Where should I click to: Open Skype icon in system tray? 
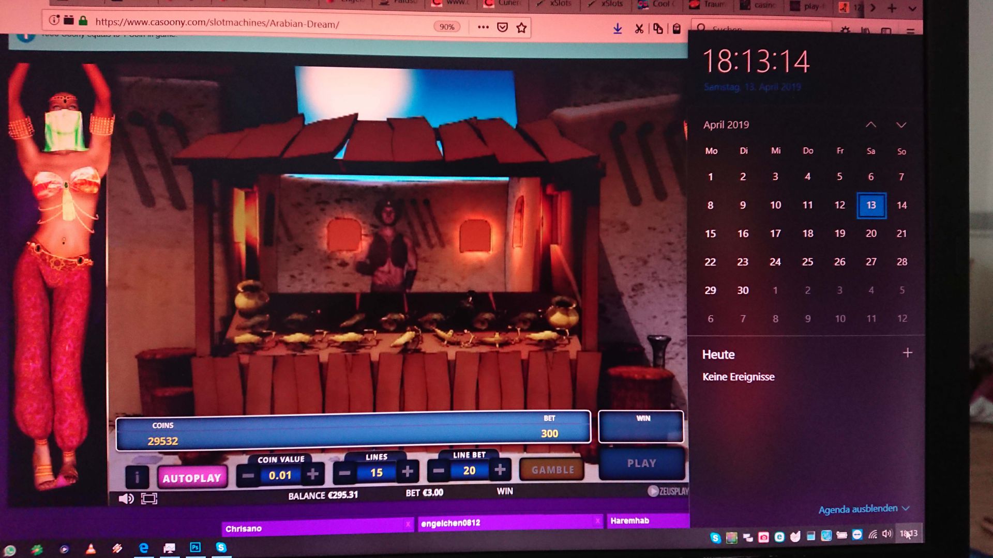(x=715, y=538)
